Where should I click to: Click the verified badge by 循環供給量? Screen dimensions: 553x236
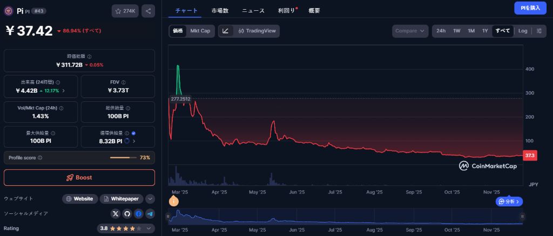133,133
